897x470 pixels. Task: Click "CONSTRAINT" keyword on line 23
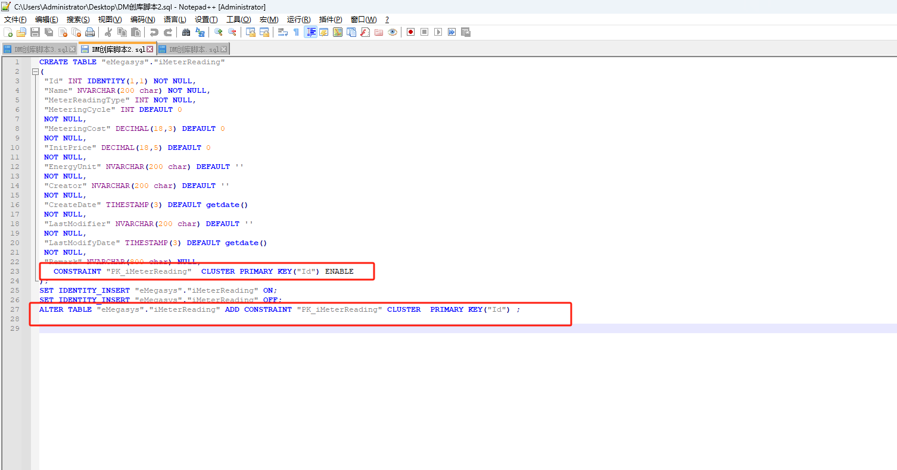[x=77, y=271]
